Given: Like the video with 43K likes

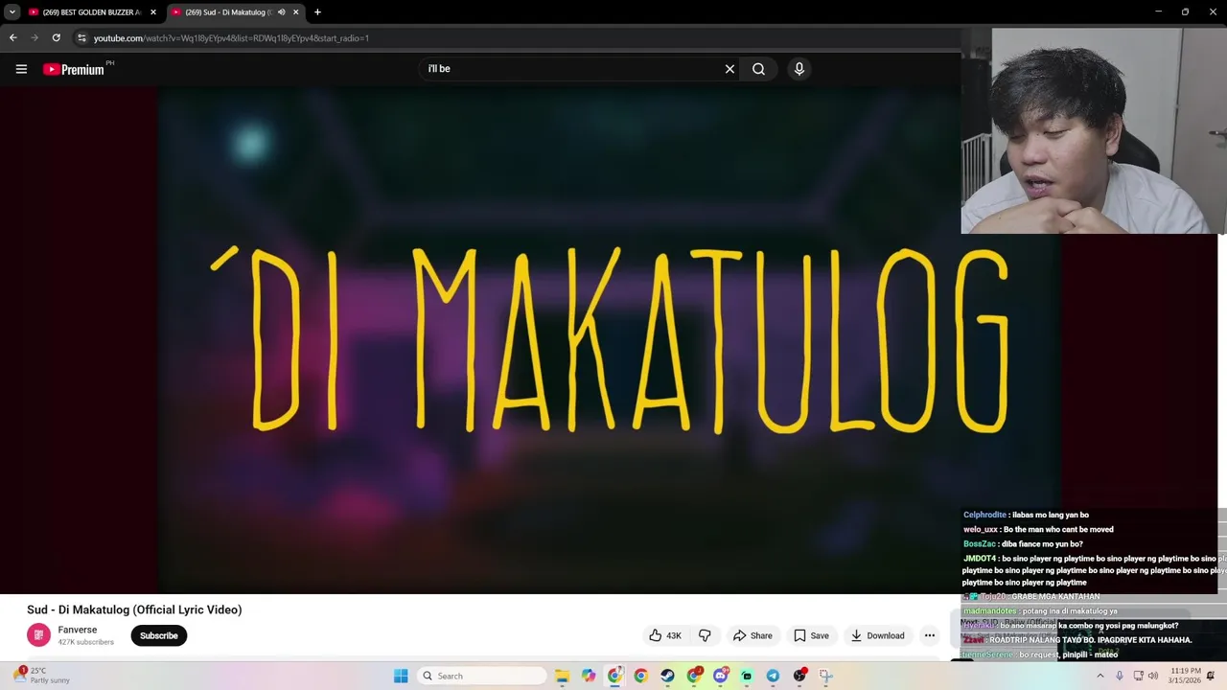Looking at the screenshot, I should 665,635.
